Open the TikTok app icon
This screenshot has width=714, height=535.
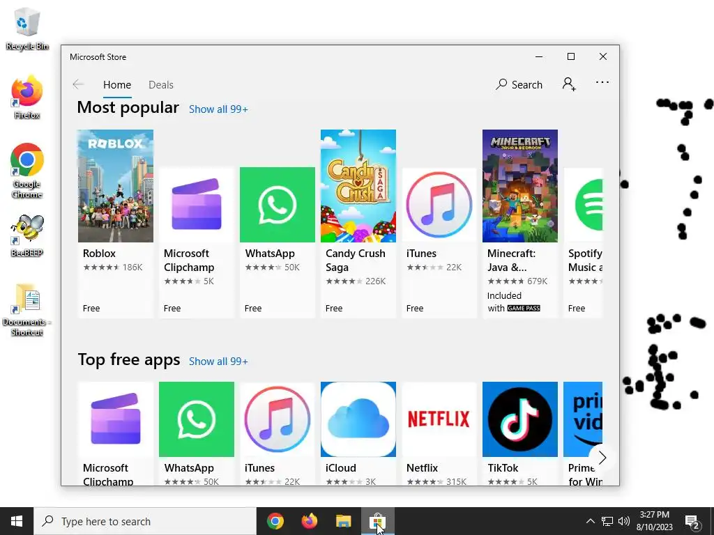[520, 419]
